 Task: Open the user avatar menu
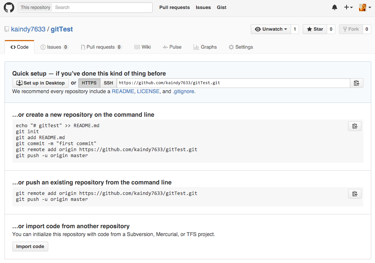(x=364, y=7)
